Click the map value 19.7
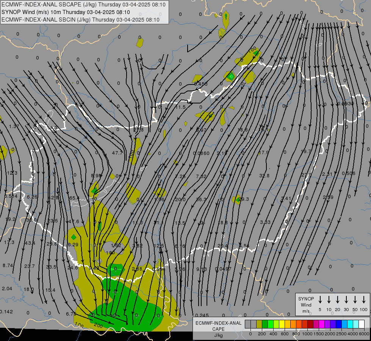This screenshot has width=371, height=341. 306,151
